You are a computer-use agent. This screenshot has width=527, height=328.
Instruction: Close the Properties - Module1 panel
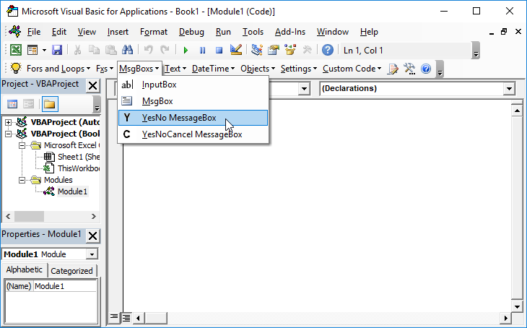93,236
